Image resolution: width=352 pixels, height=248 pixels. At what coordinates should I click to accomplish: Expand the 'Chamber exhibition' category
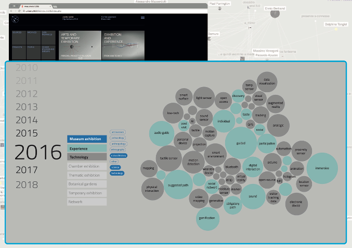coord(87,166)
